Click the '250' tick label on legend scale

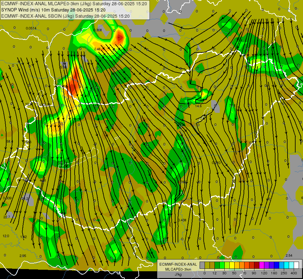284,273
